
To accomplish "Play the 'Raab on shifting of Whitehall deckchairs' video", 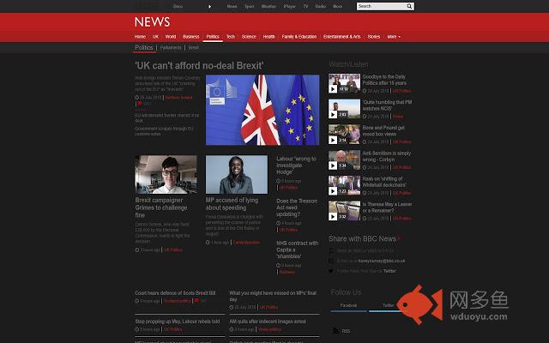I will pyautogui.click(x=333, y=190).
